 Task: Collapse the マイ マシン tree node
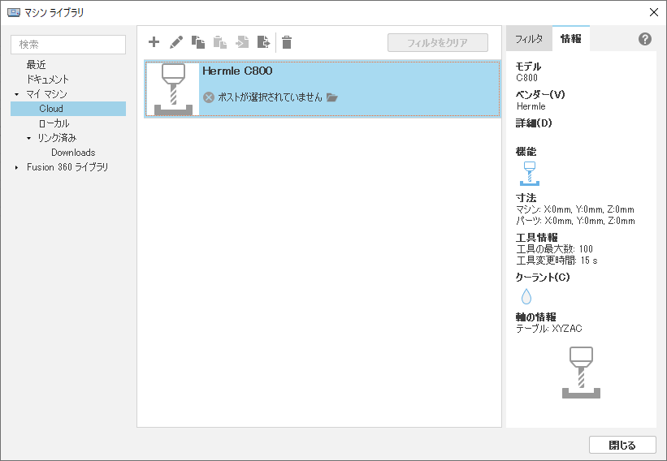[x=16, y=94]
